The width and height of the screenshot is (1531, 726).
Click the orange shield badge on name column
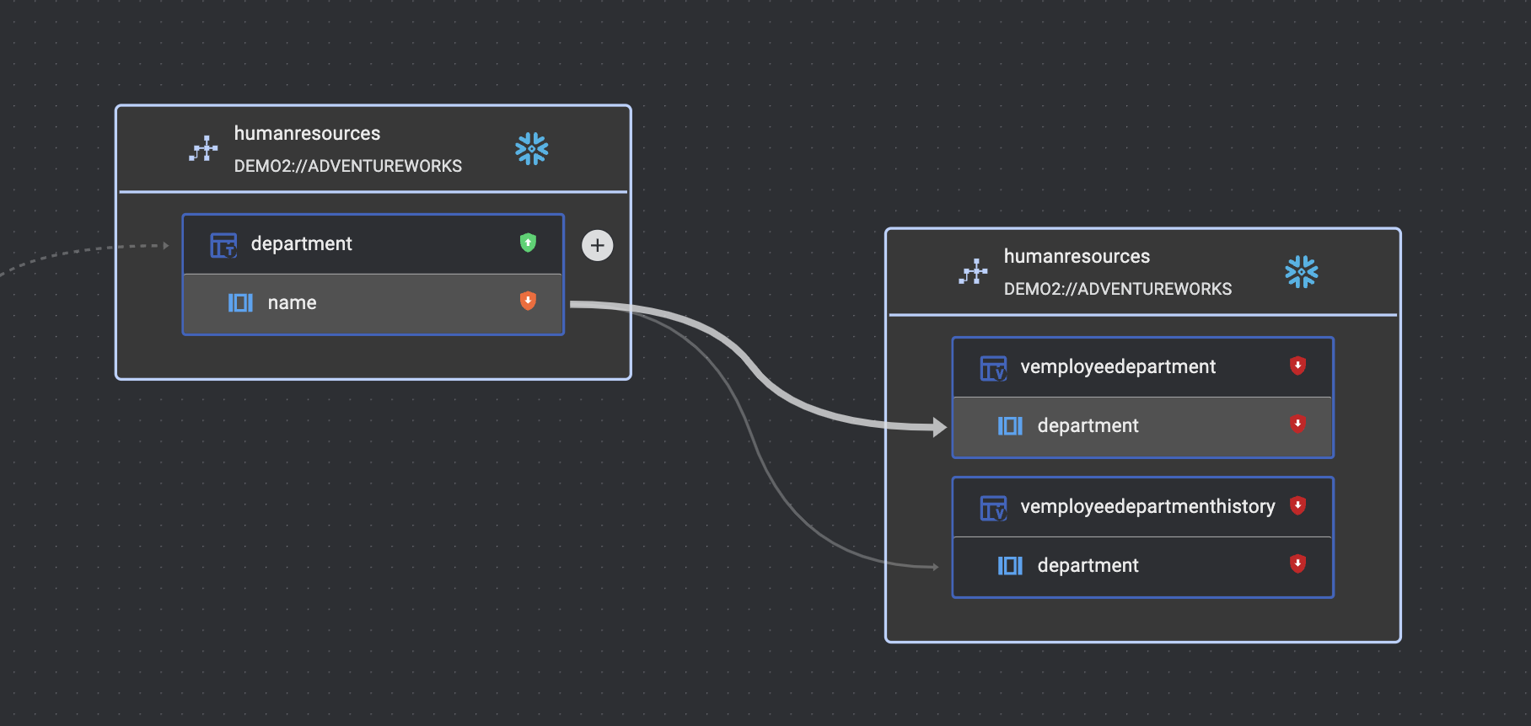(x=528, y=301)
